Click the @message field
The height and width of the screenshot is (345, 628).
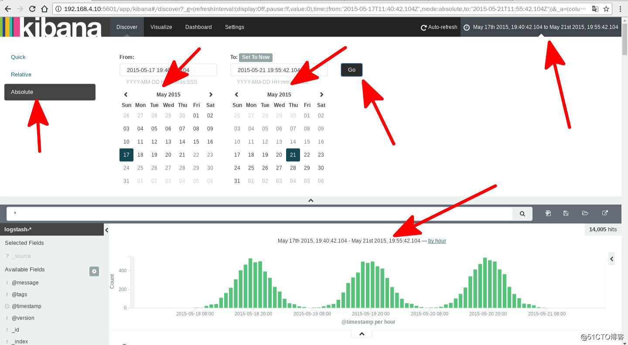click(25, 283)
